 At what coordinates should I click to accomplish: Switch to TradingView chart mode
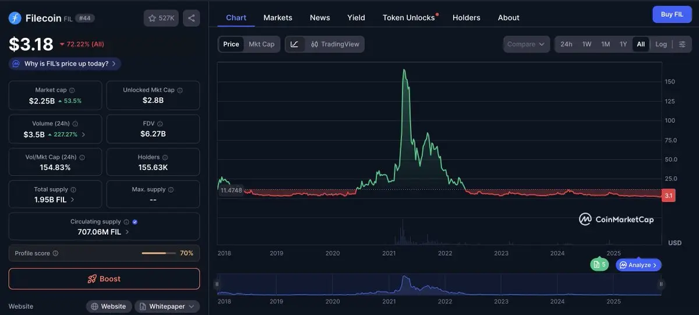[335, 44]
